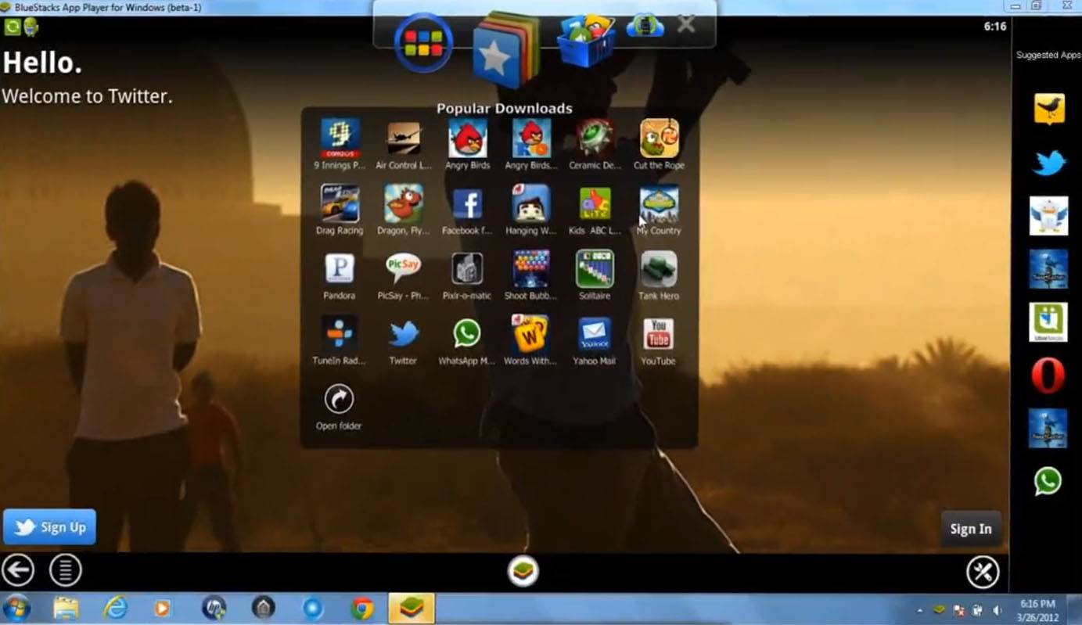Open the Android menu button
Image resolution: width=1082 pixels, height=625 pixels.
coord(65,571)
